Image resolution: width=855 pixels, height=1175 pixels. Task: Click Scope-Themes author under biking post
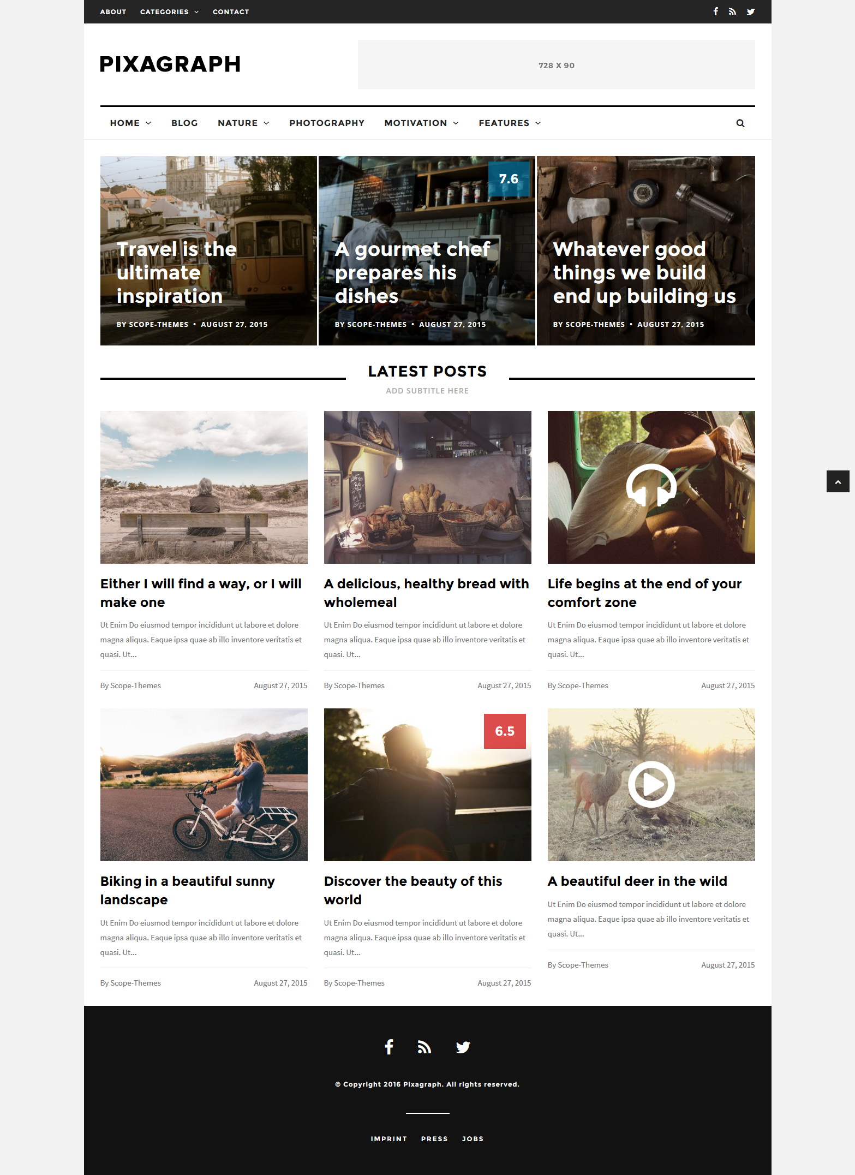[x=135, y=983]
